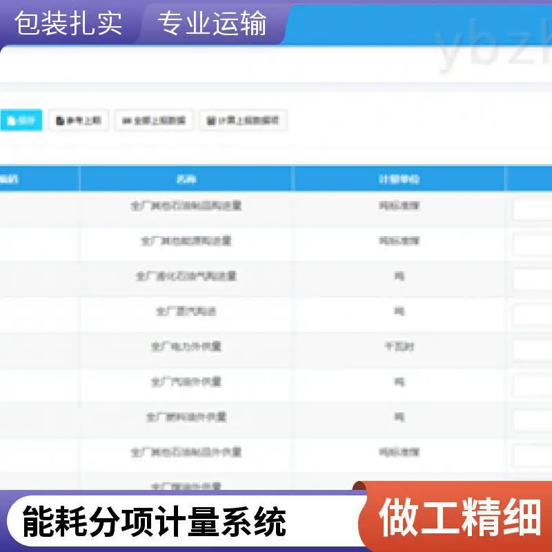Click value input for 全厂汽油外供量

click(x=532, y=386)
